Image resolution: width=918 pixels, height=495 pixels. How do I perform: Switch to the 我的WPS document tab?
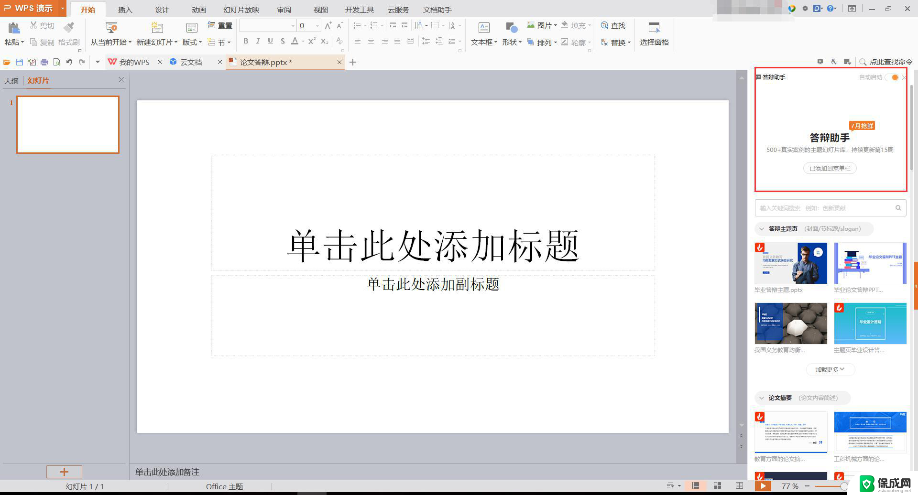[x=134, y=62]
